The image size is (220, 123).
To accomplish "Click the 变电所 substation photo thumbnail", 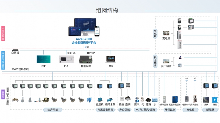I will [166, 33].
